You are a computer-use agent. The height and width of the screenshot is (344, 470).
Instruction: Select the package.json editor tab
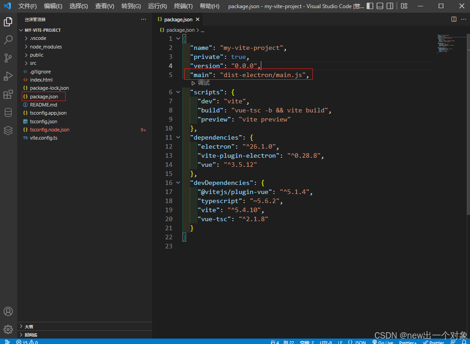pyautogui.click(x=178, y=19)
